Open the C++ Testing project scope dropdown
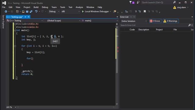 25,20
